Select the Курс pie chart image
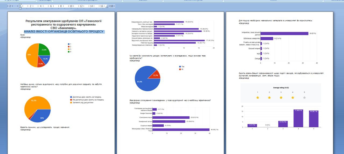This screenshot has height=154, width=344. point(38,55)
